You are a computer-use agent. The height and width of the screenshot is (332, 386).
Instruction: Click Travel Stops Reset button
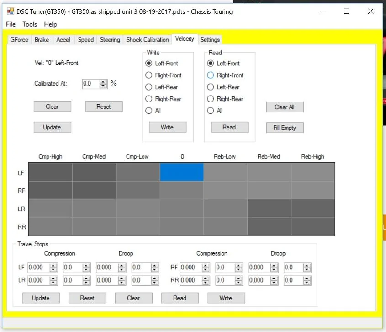pos(87,298)
